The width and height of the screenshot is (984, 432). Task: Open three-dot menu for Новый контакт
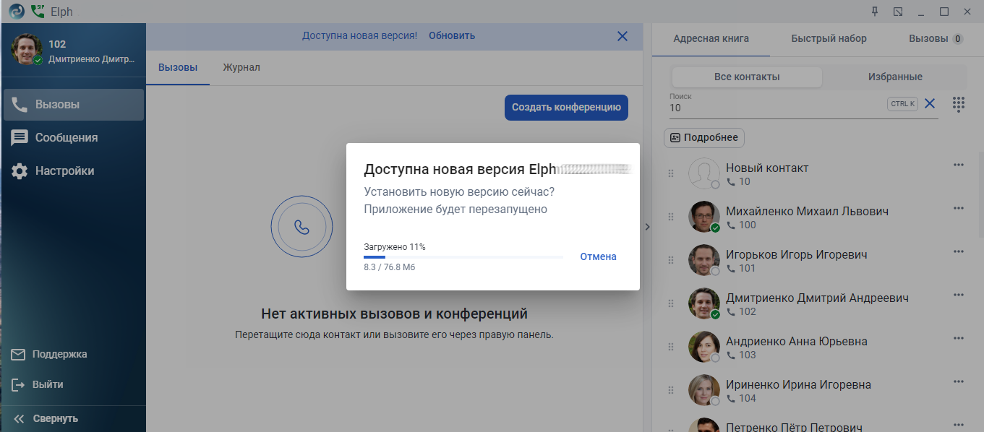(x=959, y=165)
